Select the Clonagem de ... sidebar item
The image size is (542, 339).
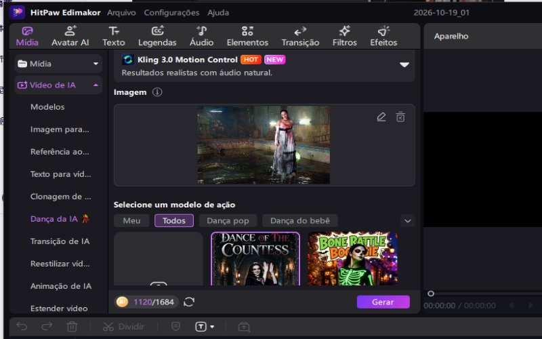(x=60, y=197)
